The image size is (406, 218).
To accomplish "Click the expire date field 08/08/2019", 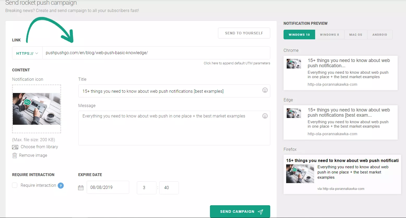I will 108,188.
